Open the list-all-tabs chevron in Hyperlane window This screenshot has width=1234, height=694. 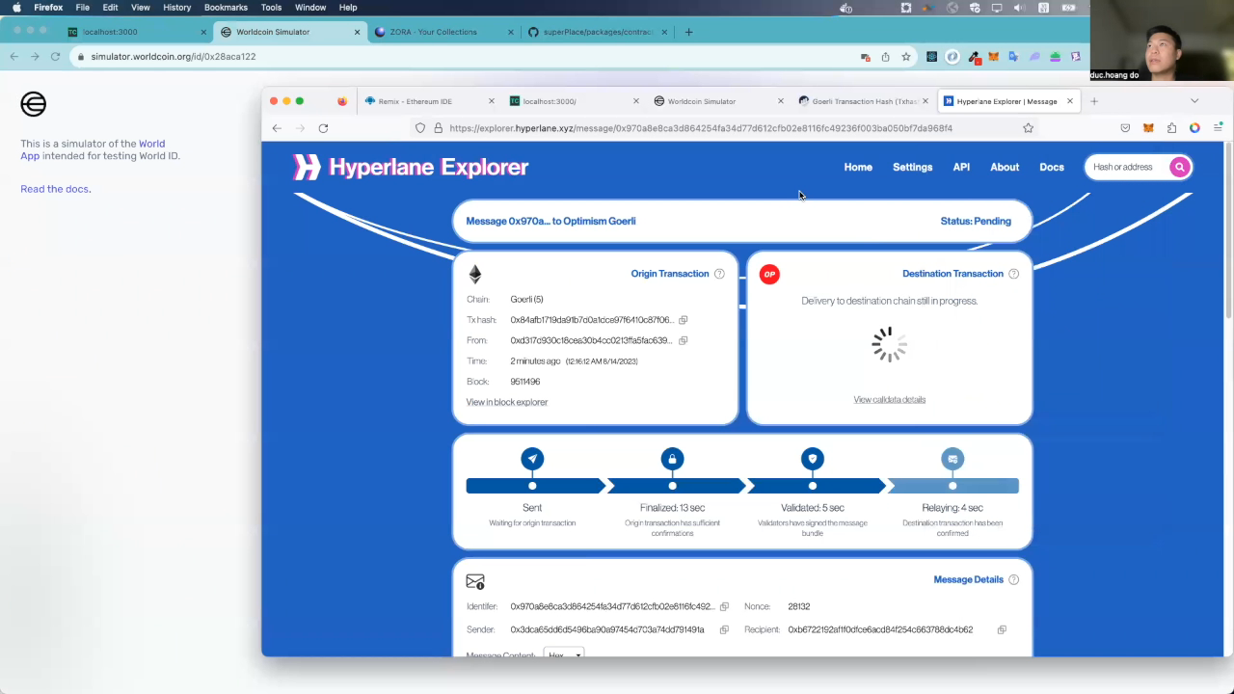coord(1194,101)
